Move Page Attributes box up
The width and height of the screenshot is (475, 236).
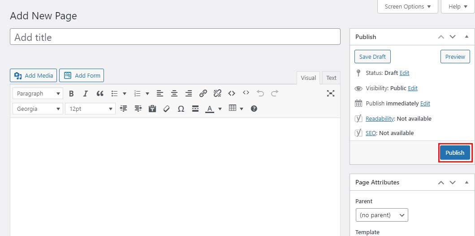tap(441, 182)
